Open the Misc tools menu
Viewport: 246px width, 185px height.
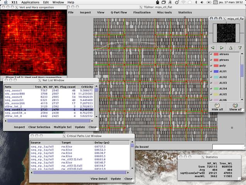pyautogui.click(x=164, y=12)
